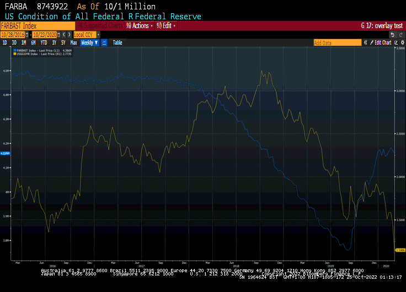Click the FARBAST Index security field
The width and height of the screenshot is (406, 292).
[38, 26]
